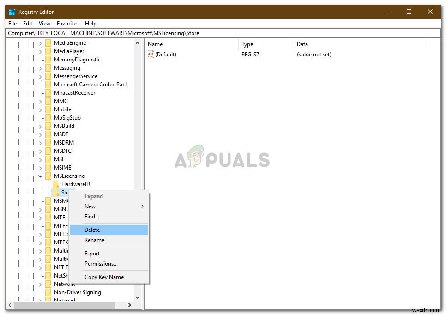Click the HardwareID folder icon
The width and height of the screenshot is (446, 315).
pos(56,184)
